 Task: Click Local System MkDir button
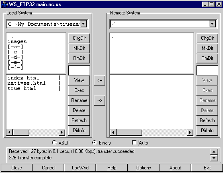(x=79, y=48)
